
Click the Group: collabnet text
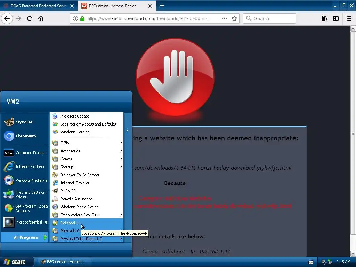[163, 252]
